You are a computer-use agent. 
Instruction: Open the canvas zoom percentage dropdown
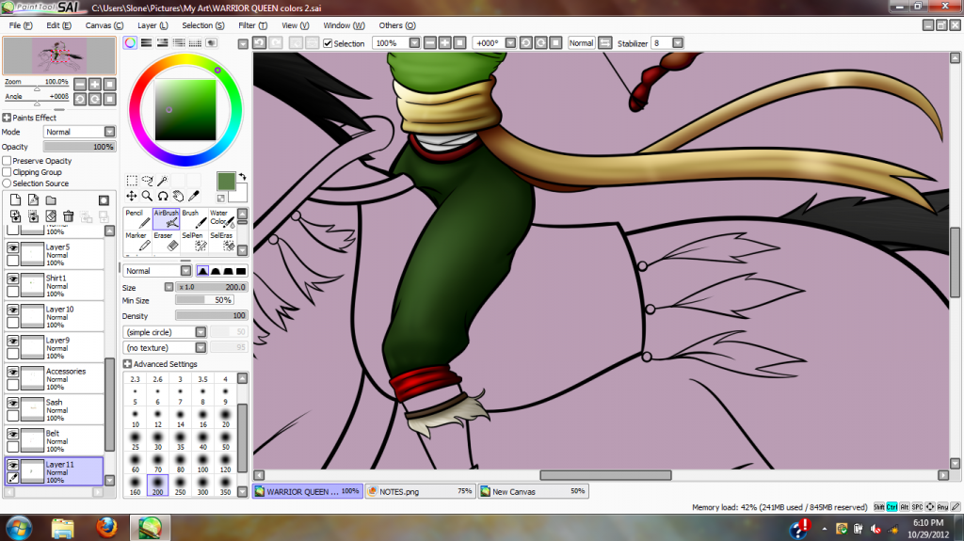tap(414, 43)
